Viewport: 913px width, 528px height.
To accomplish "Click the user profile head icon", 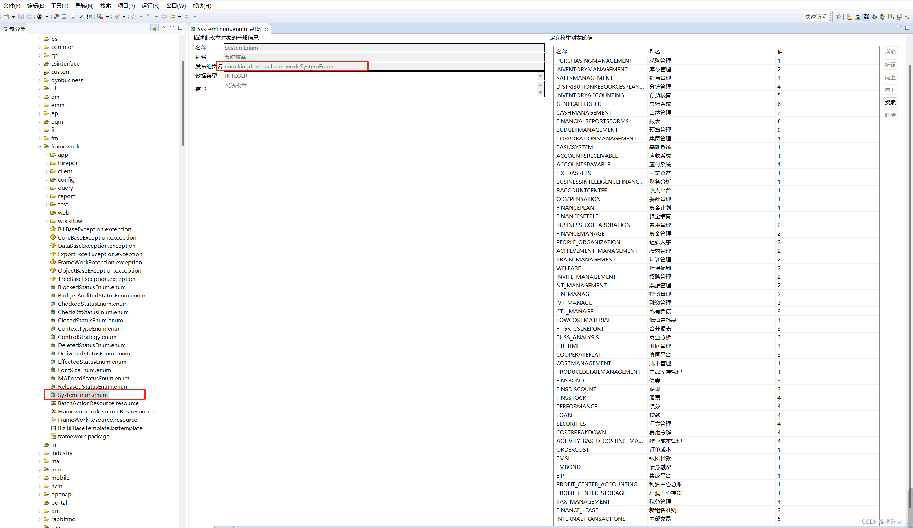I will 40,17.
